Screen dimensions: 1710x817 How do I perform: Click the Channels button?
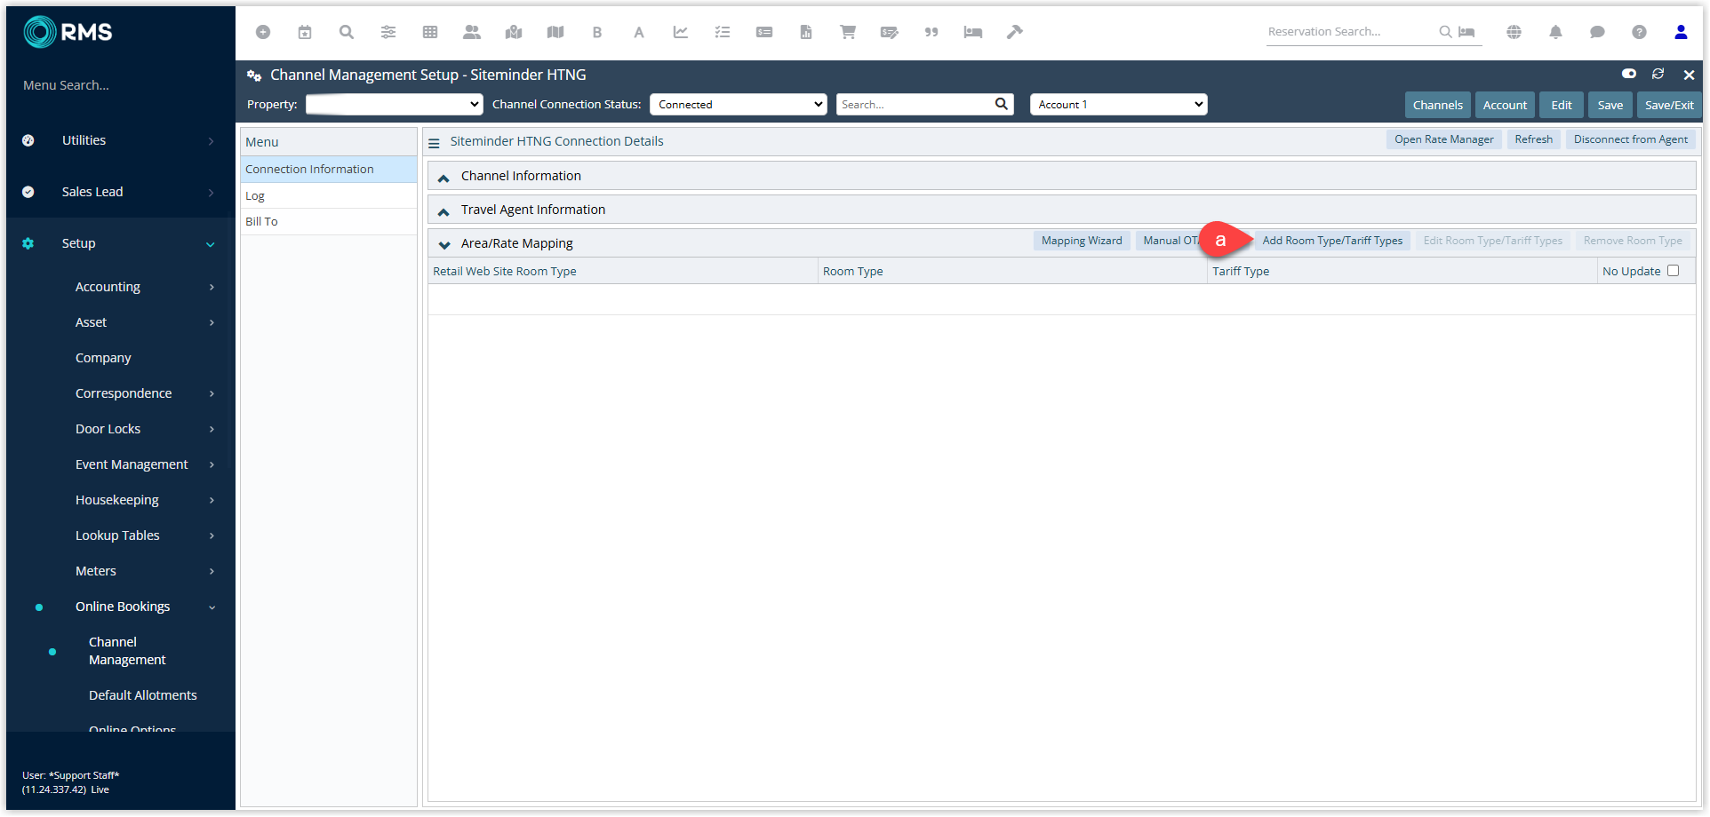point(1437,105)
